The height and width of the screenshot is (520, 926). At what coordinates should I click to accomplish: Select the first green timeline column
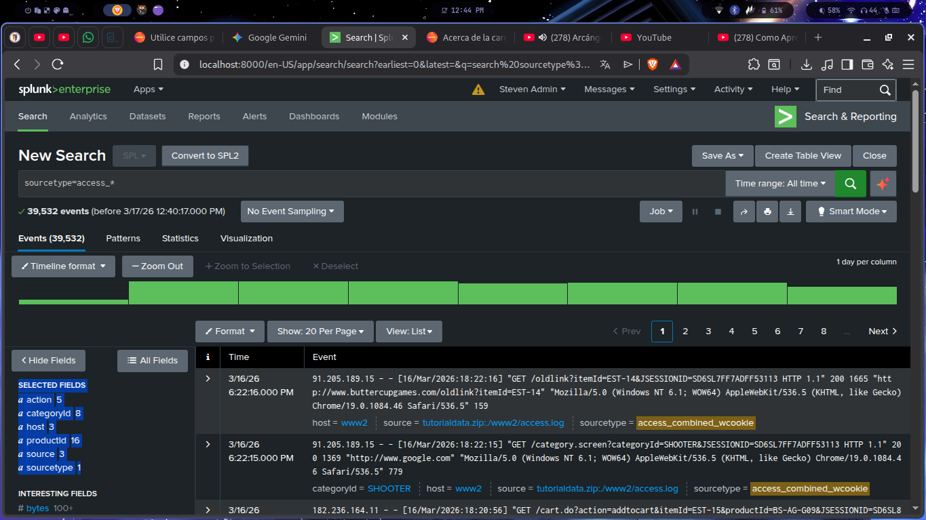point(73,301)
